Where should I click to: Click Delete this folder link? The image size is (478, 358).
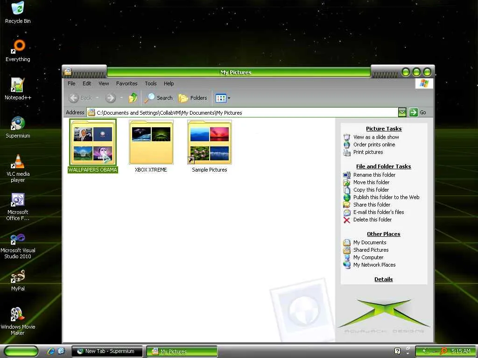coord(372,220)
